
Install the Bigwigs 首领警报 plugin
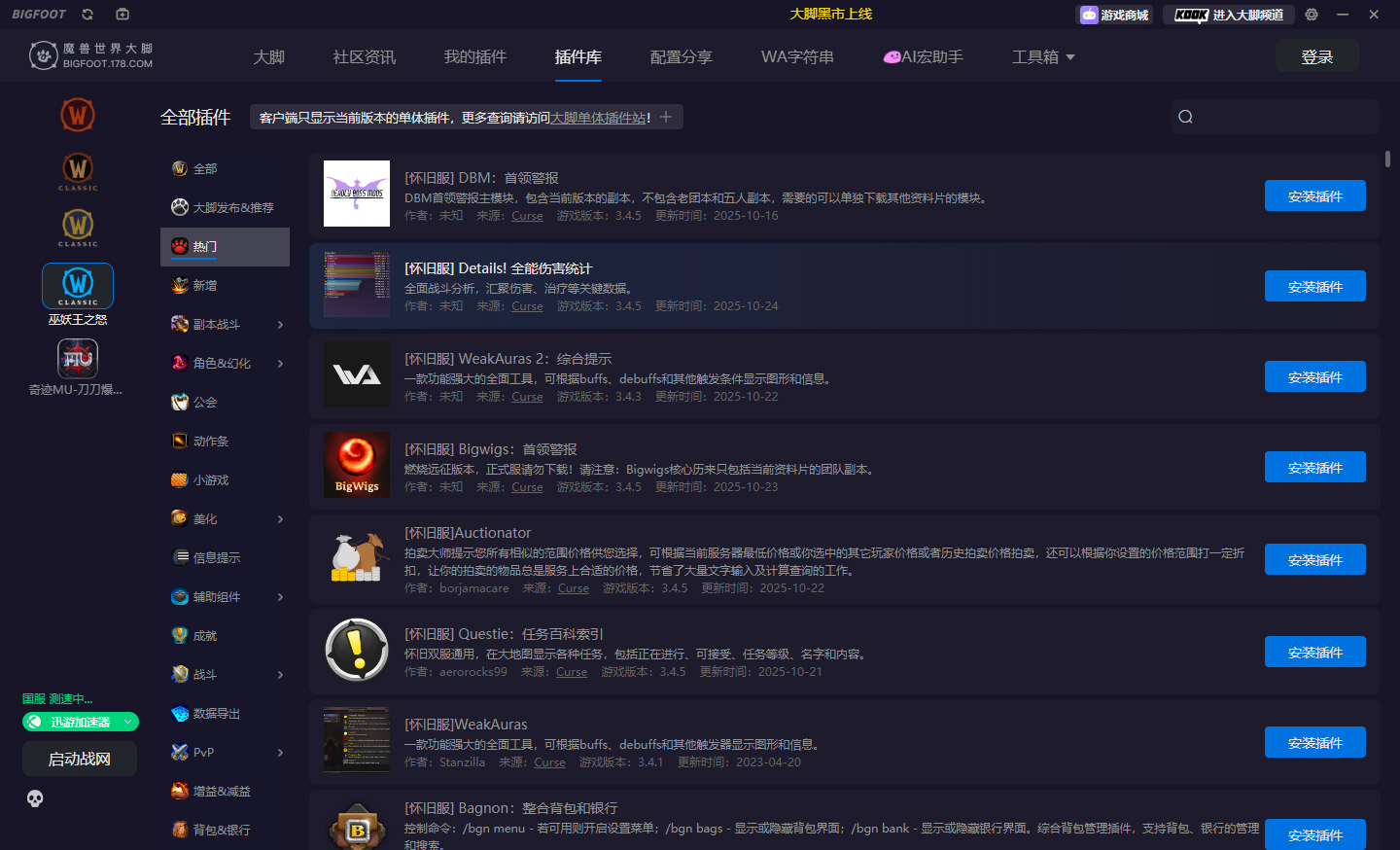[x=1315, y=467]
